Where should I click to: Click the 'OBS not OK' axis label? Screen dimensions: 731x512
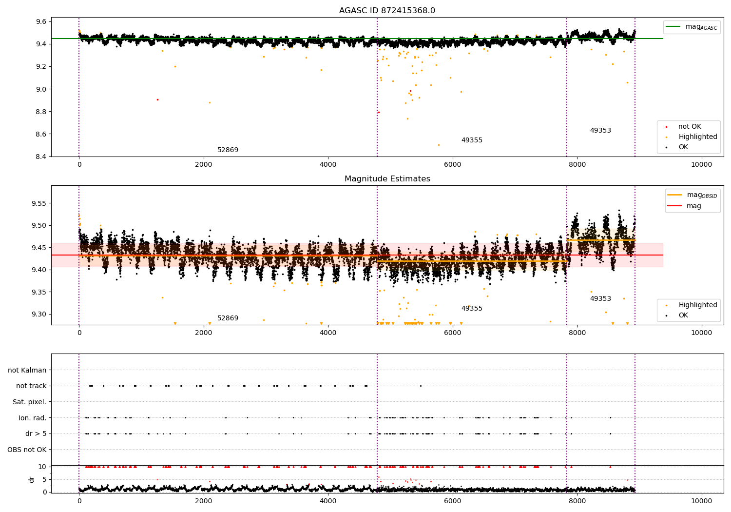[x=27, y=450]
